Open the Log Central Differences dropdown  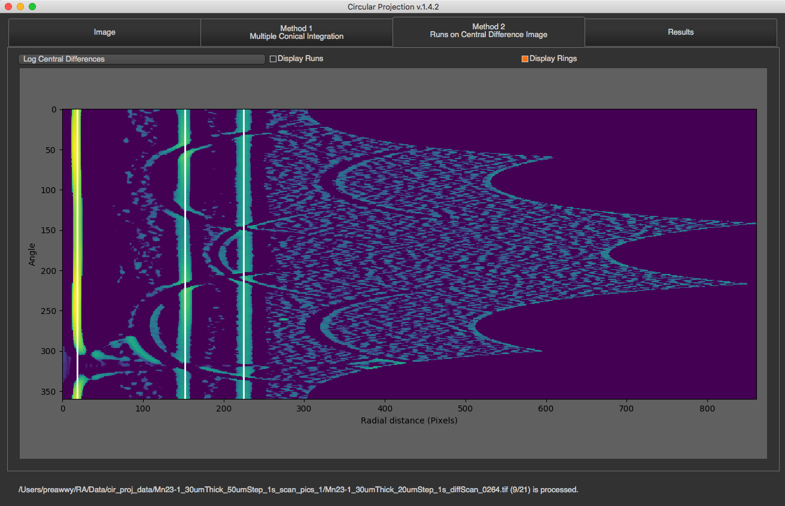[x=141, y=59]
